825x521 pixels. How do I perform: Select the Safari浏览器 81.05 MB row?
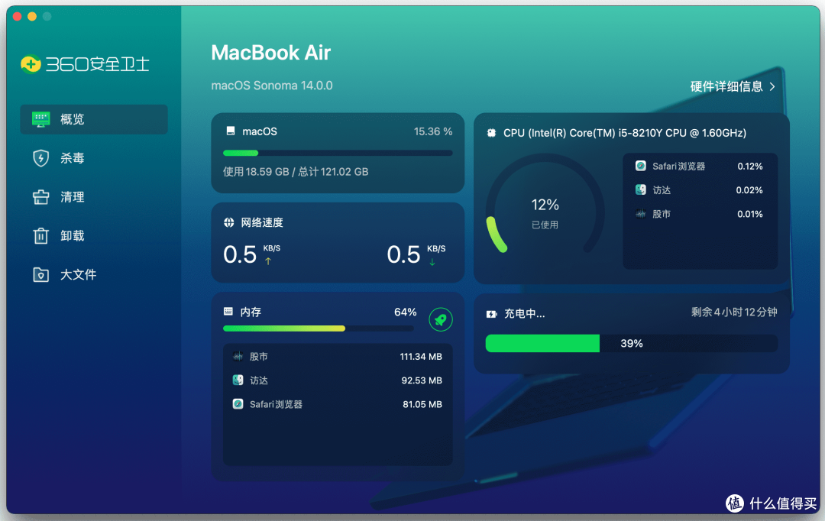click(338, 404)
